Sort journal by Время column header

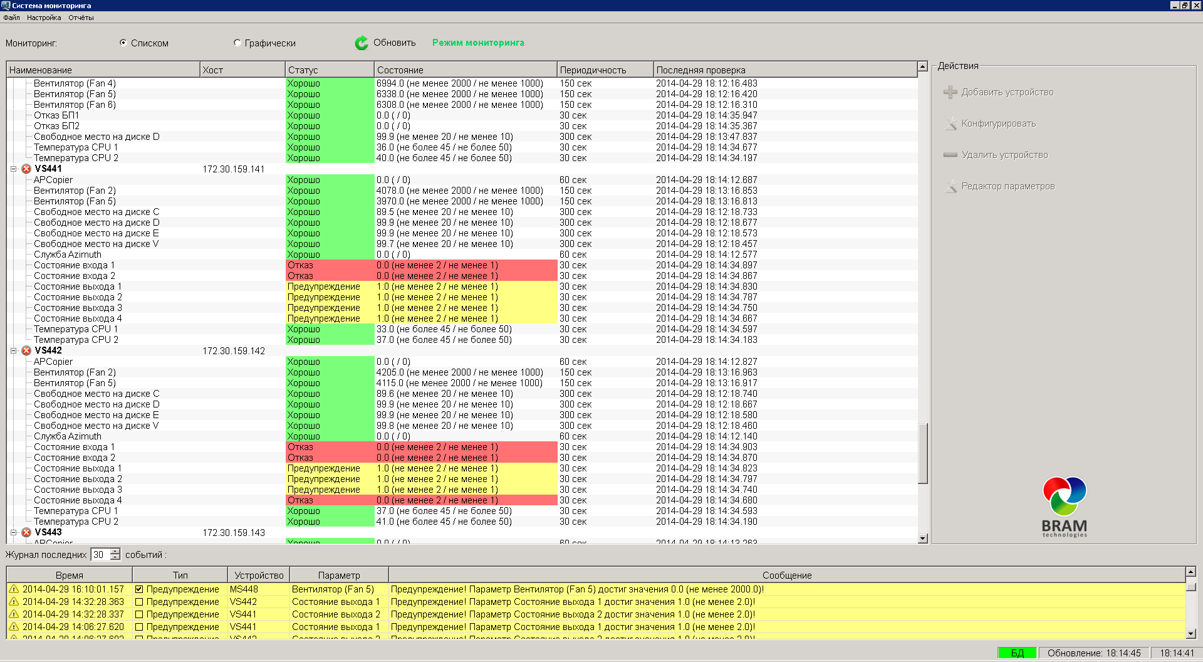(x=70, y=575)
